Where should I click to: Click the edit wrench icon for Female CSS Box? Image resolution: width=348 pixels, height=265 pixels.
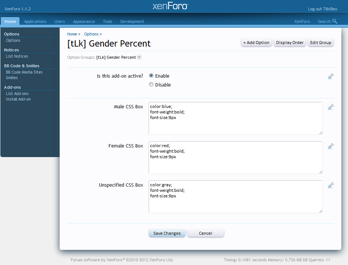point(331,146)
